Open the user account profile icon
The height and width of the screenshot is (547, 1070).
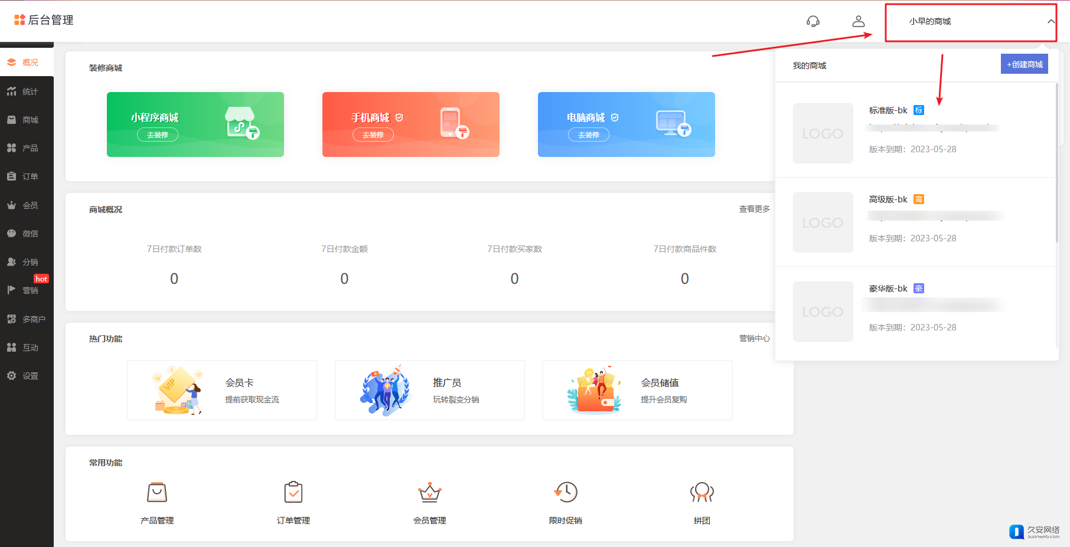point(858,21)
